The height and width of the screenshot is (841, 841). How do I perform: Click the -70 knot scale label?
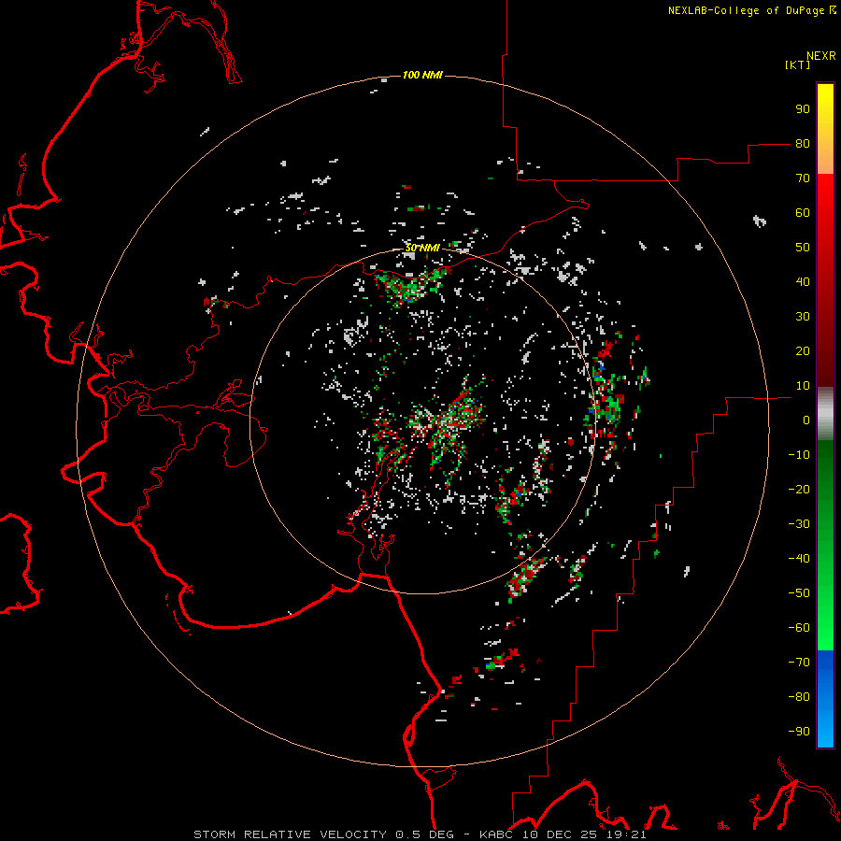coord(799,662)
